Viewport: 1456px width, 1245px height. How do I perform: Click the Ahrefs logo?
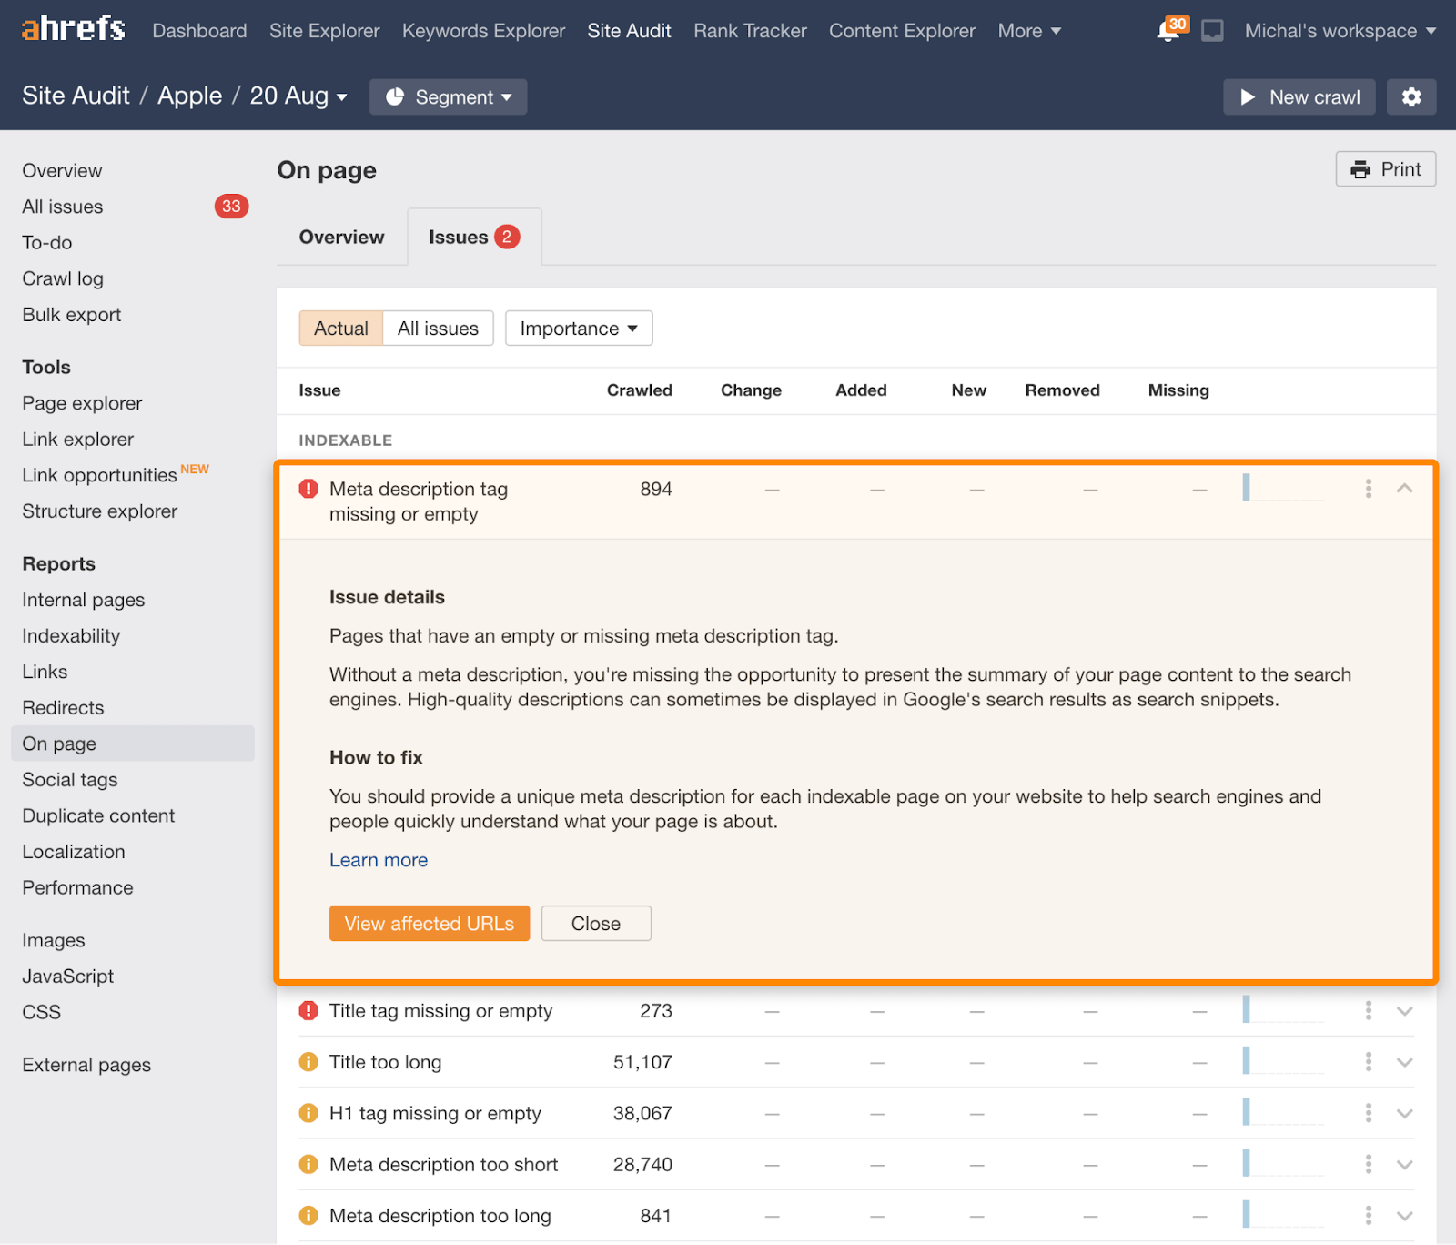point(74,30)
